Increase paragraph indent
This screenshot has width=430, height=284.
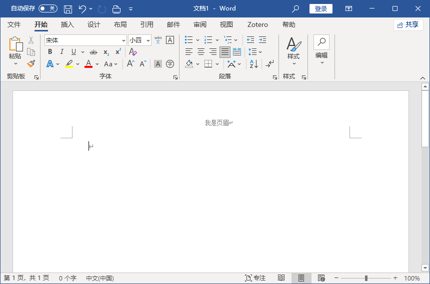click(x=262, y=40)
